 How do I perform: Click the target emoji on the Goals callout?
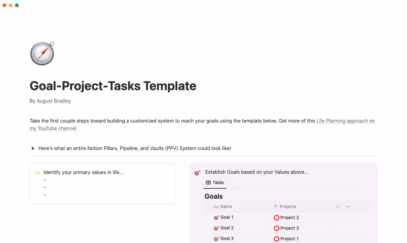tap(197, 172)
